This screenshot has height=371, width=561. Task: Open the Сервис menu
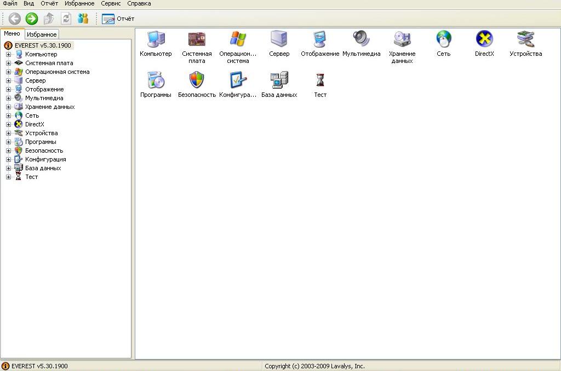click(111, 4)
